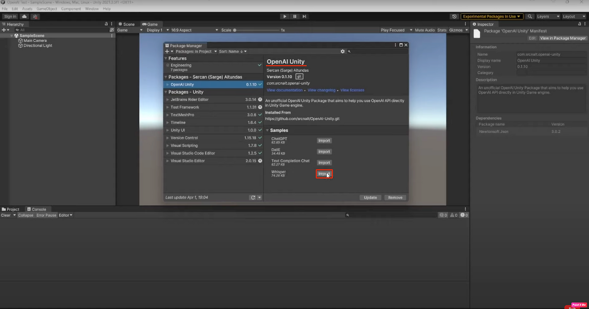
Task: Click the Pause button
Action: tap(294, 16)
